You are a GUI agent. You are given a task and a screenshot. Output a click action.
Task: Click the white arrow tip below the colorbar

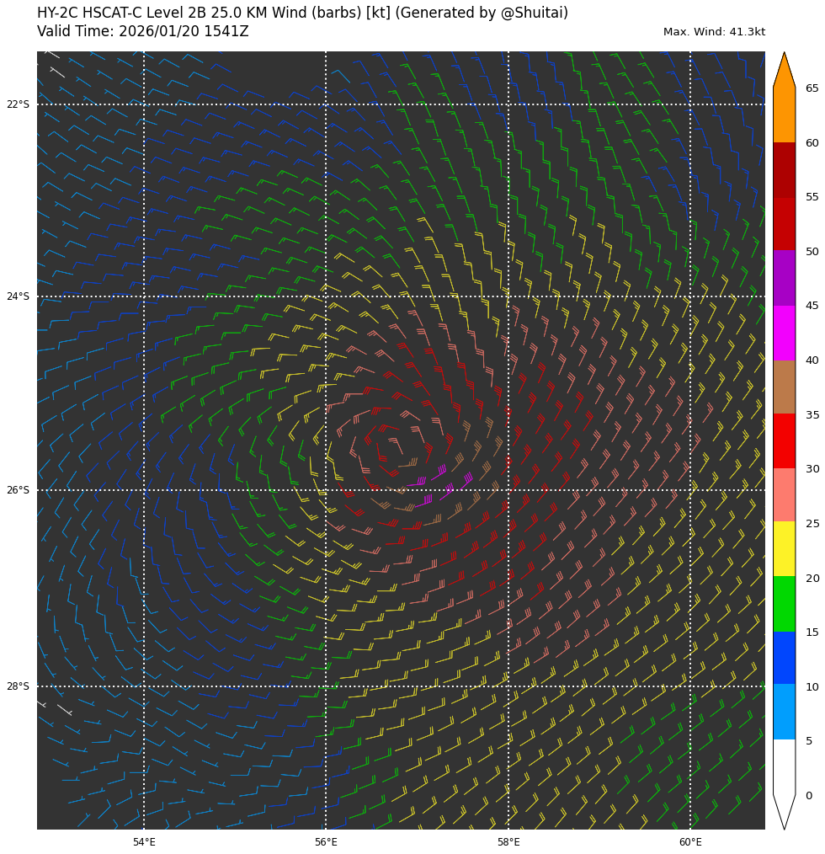pyautogui.click(x=784, y=810)
